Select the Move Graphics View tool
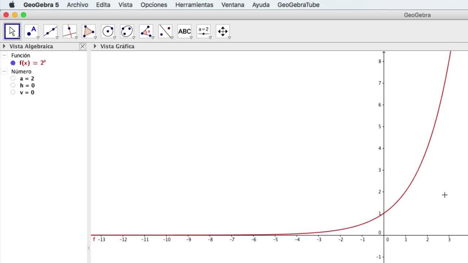 click(x=223, y=31)
